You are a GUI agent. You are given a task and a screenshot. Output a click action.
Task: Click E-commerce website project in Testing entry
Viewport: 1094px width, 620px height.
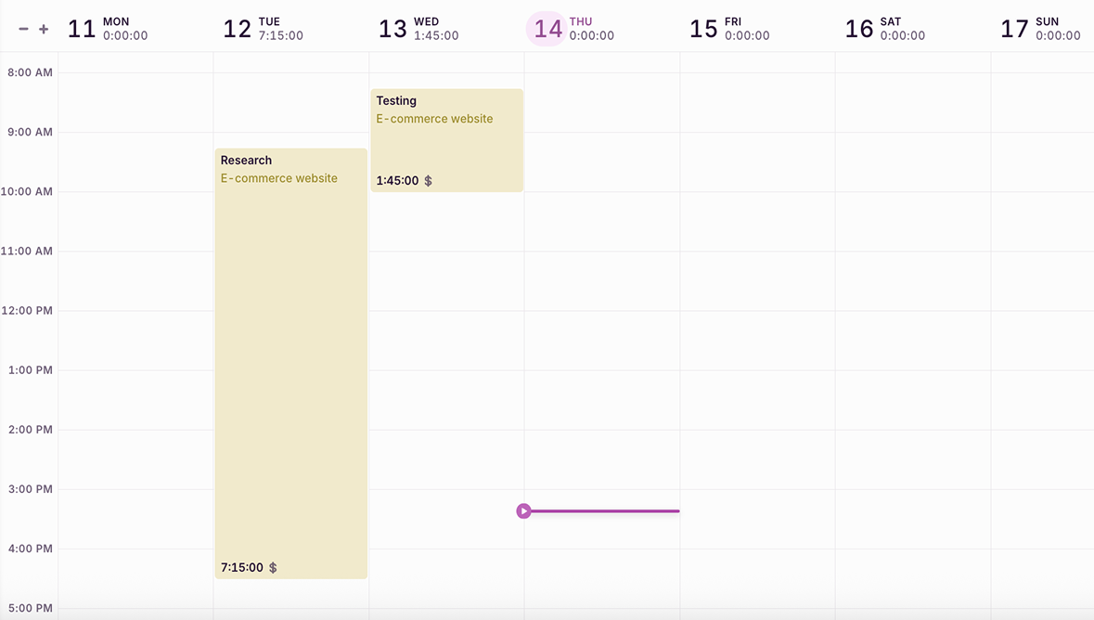434,119
